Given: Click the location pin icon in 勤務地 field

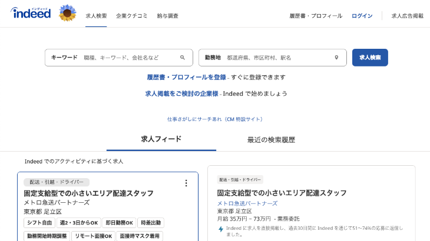Looking at the screenshot, I should (336, 58).
